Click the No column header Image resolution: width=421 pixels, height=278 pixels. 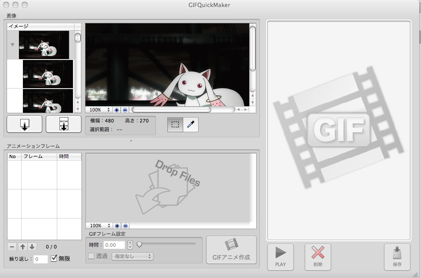pos(14,156)
